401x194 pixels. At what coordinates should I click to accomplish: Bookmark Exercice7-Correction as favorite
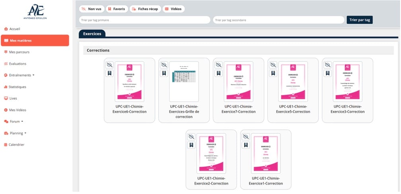[218, 73]
